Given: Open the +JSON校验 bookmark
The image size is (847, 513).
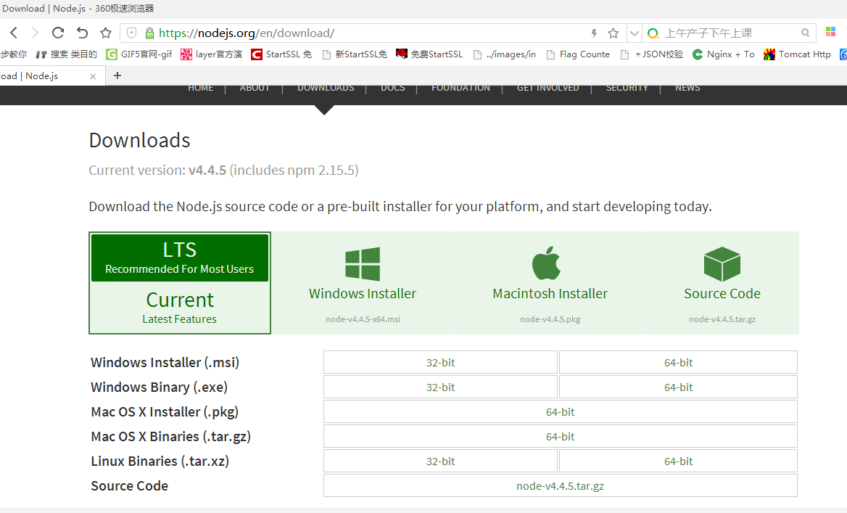Looking at the screenshot, I should (651, 54).
